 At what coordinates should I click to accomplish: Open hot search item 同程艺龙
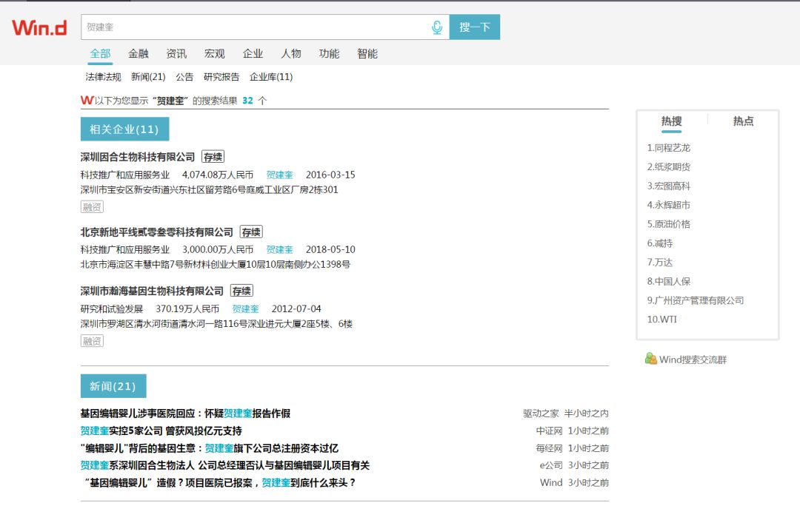click(668, 148)
